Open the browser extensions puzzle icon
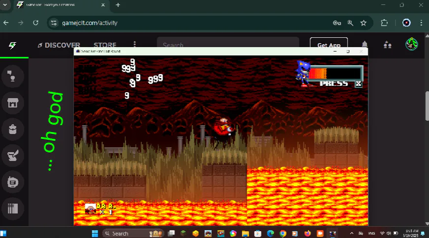The image size is (429, 238). point(384,23)
